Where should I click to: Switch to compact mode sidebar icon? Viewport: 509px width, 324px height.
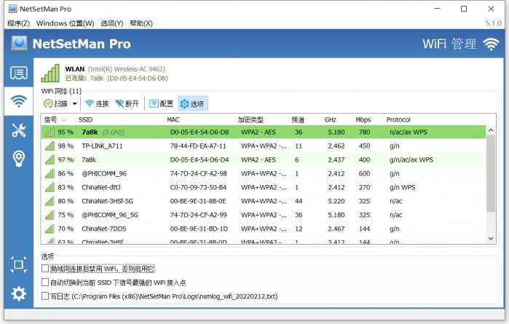[x=18, y=264]
